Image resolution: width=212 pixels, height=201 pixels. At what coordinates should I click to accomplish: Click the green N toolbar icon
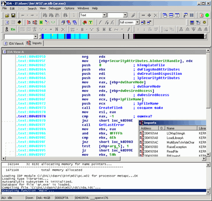(41, 22)
